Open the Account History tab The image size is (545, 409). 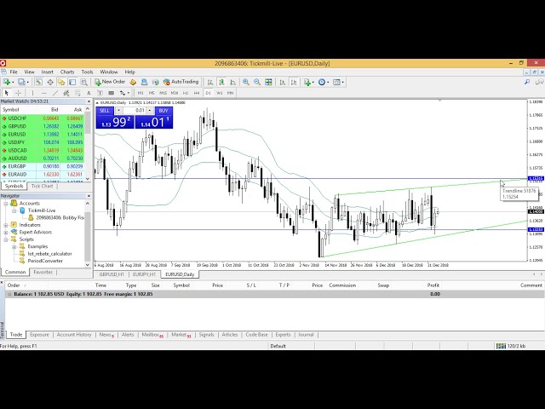(x=74, y=335)
